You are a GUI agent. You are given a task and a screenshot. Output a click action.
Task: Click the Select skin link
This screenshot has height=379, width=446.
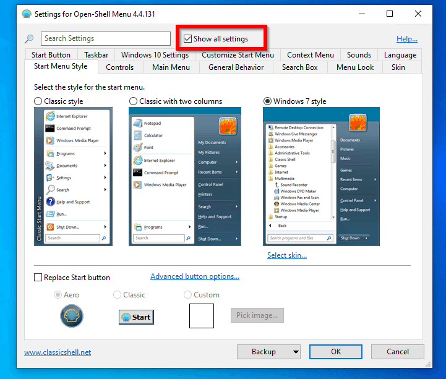coord(286,255)
